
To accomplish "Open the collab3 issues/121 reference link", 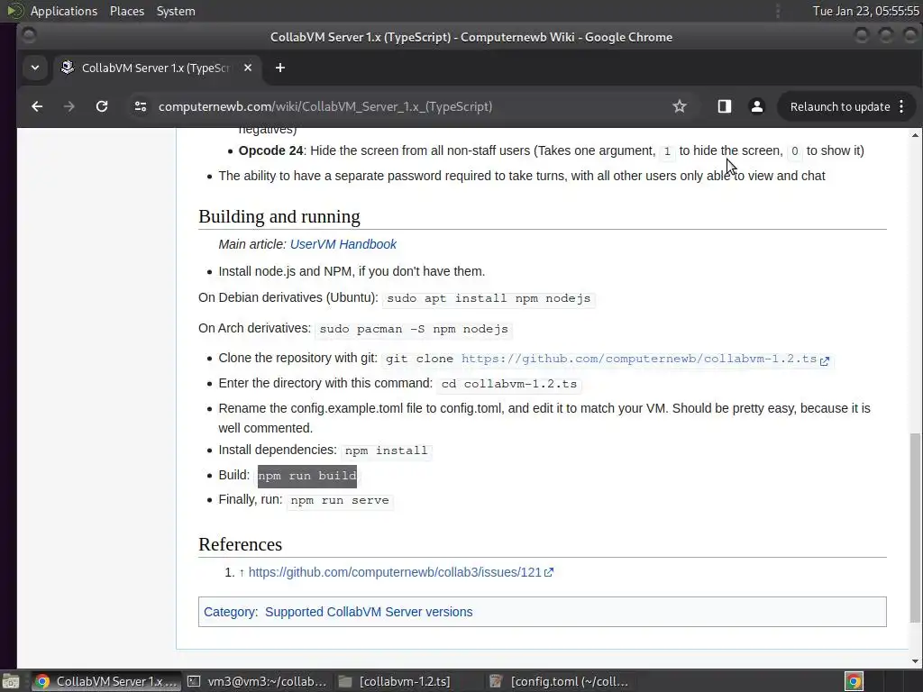I will (x=400, y=572).
